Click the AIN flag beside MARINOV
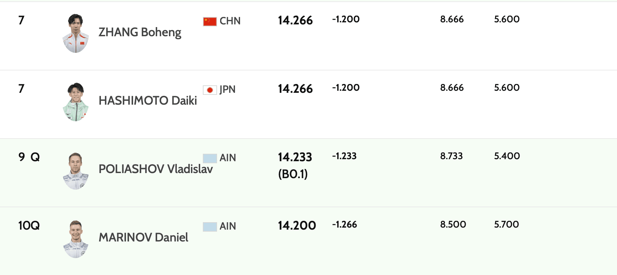Image resolution: width=617 pixels, height=275 pixels. pos(210,227)
